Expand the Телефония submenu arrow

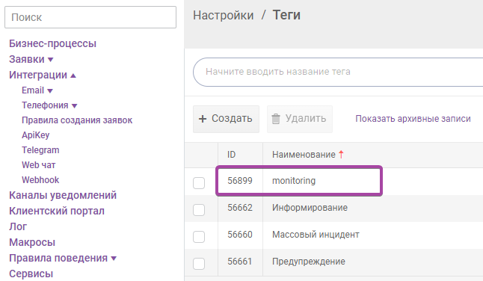pos(74,106)
